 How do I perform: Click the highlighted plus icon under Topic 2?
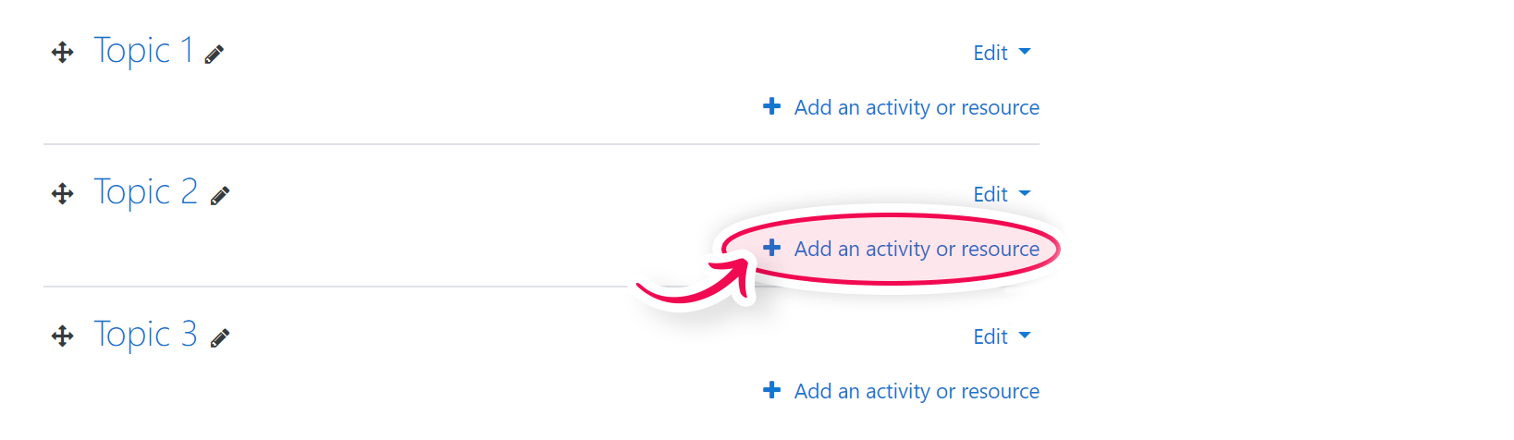coord(771,248)
